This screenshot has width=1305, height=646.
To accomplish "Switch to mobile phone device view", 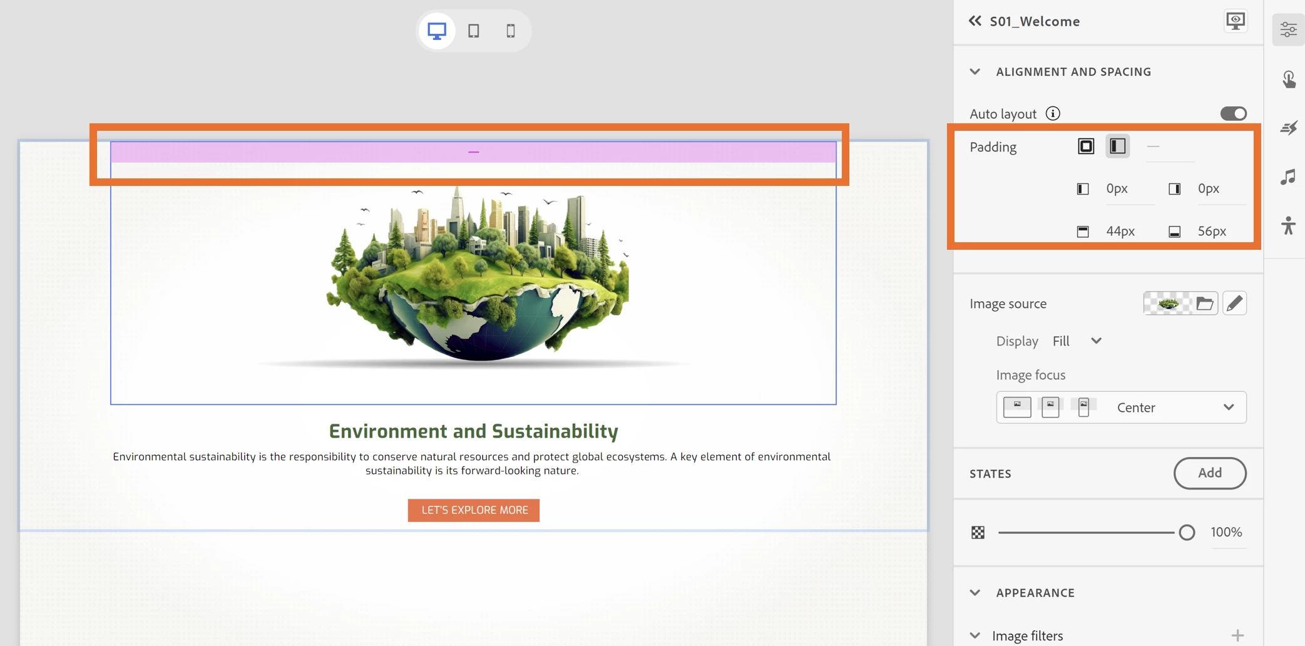I will point(511,31).
